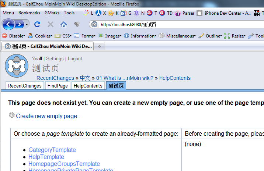Click the URL address bar field
Image resolution: width=264 pixels, height=171 pixels.
[x=177, y=25]
